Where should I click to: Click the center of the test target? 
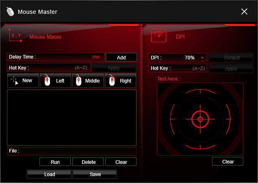[200, 119]
